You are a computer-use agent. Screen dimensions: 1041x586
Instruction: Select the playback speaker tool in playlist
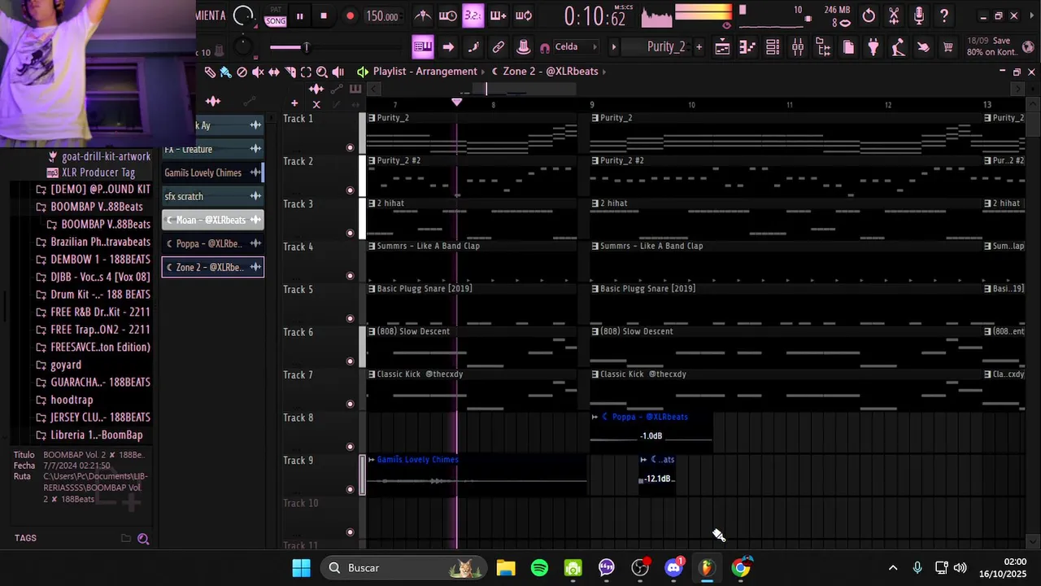338,72
